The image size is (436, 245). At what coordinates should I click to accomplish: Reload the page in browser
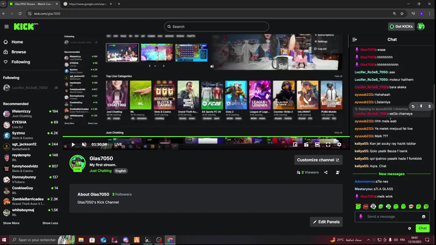pyautogui.click(x=20, y=14)
